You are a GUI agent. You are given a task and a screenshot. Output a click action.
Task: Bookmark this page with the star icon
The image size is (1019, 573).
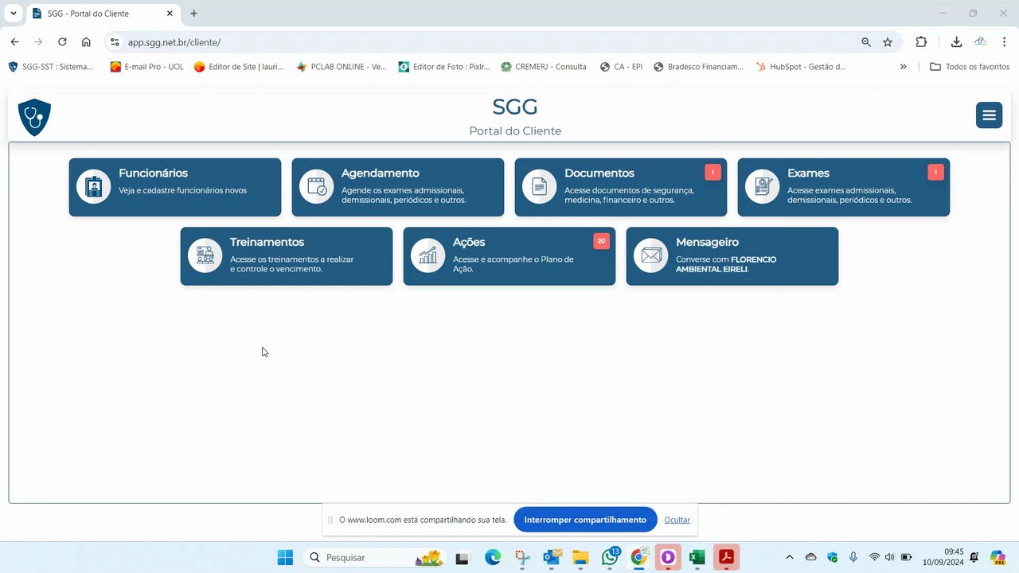click(888, 42)
